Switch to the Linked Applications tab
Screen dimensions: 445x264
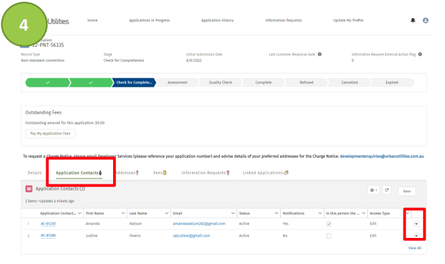(266, 172)
